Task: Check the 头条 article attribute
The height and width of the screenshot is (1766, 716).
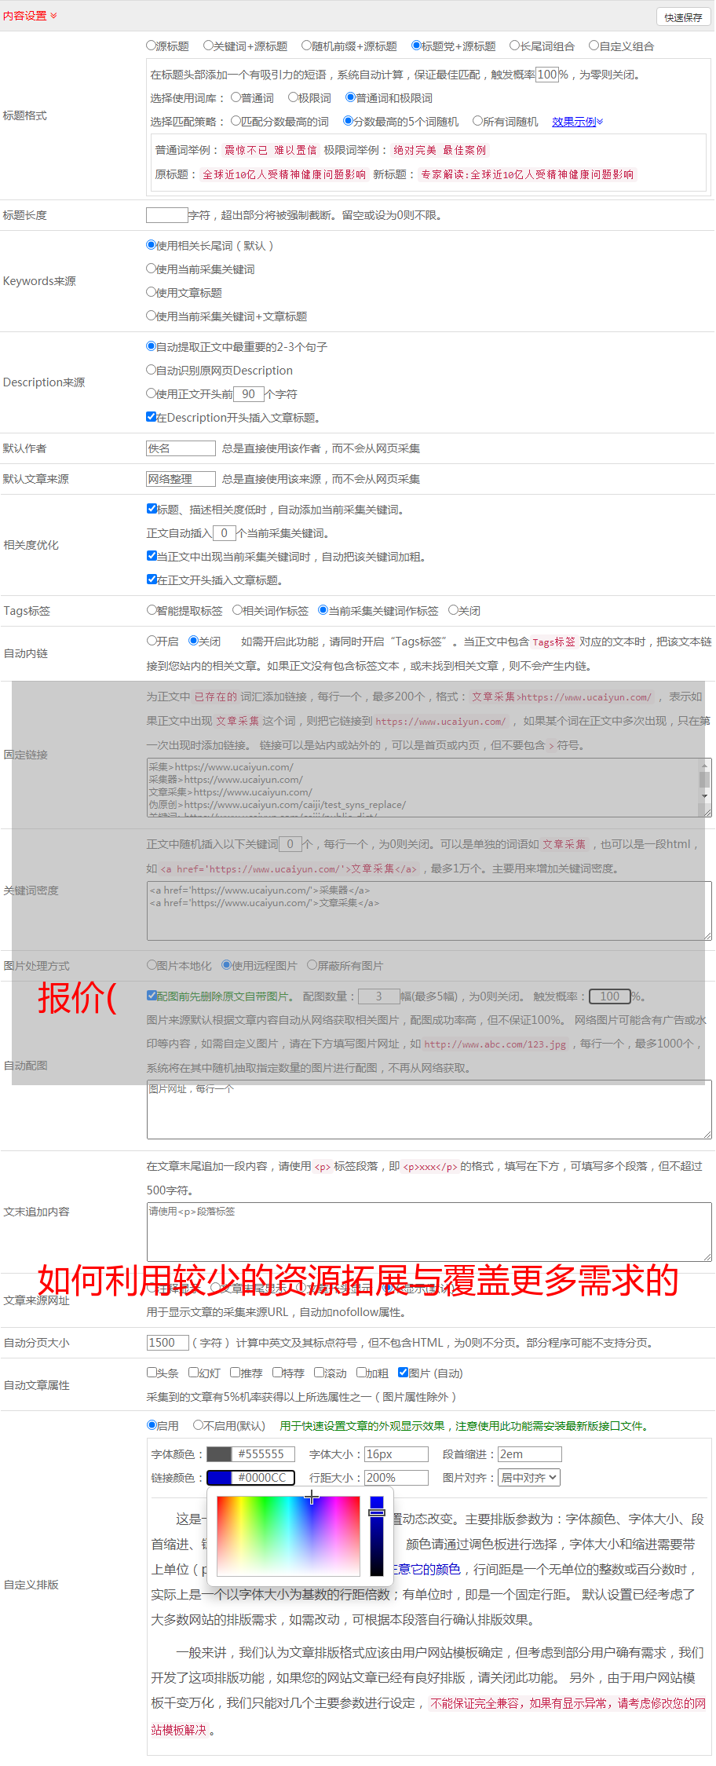Action: point(152,1373)
